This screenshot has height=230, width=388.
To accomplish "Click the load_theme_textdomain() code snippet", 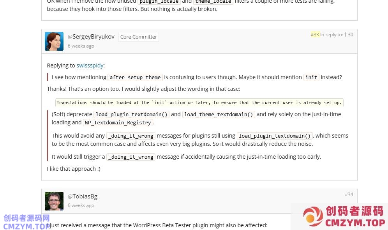I will [x=219, y=115].
